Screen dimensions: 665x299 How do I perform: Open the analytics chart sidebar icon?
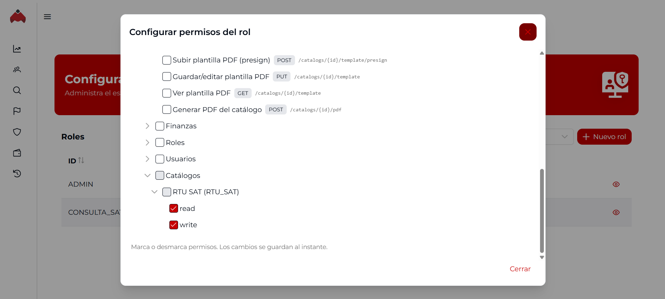pyautogui.click(x=17, y=49)
